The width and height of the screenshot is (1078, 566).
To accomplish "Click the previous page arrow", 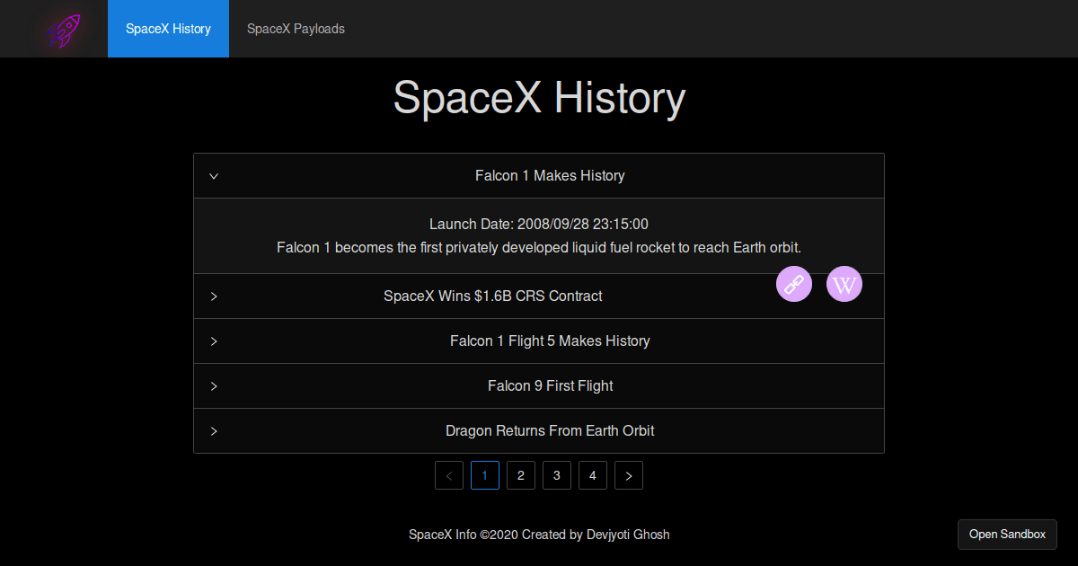I will click(448, 474).
